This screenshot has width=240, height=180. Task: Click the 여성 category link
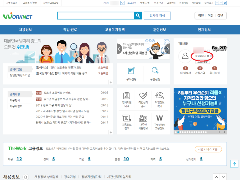click(211, 15)
